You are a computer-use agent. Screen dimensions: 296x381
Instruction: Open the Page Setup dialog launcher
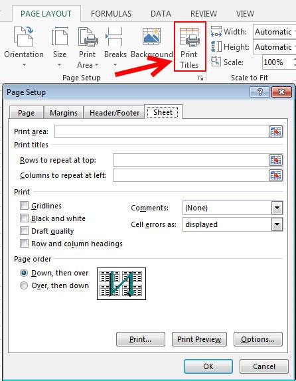tap(200, 78)
